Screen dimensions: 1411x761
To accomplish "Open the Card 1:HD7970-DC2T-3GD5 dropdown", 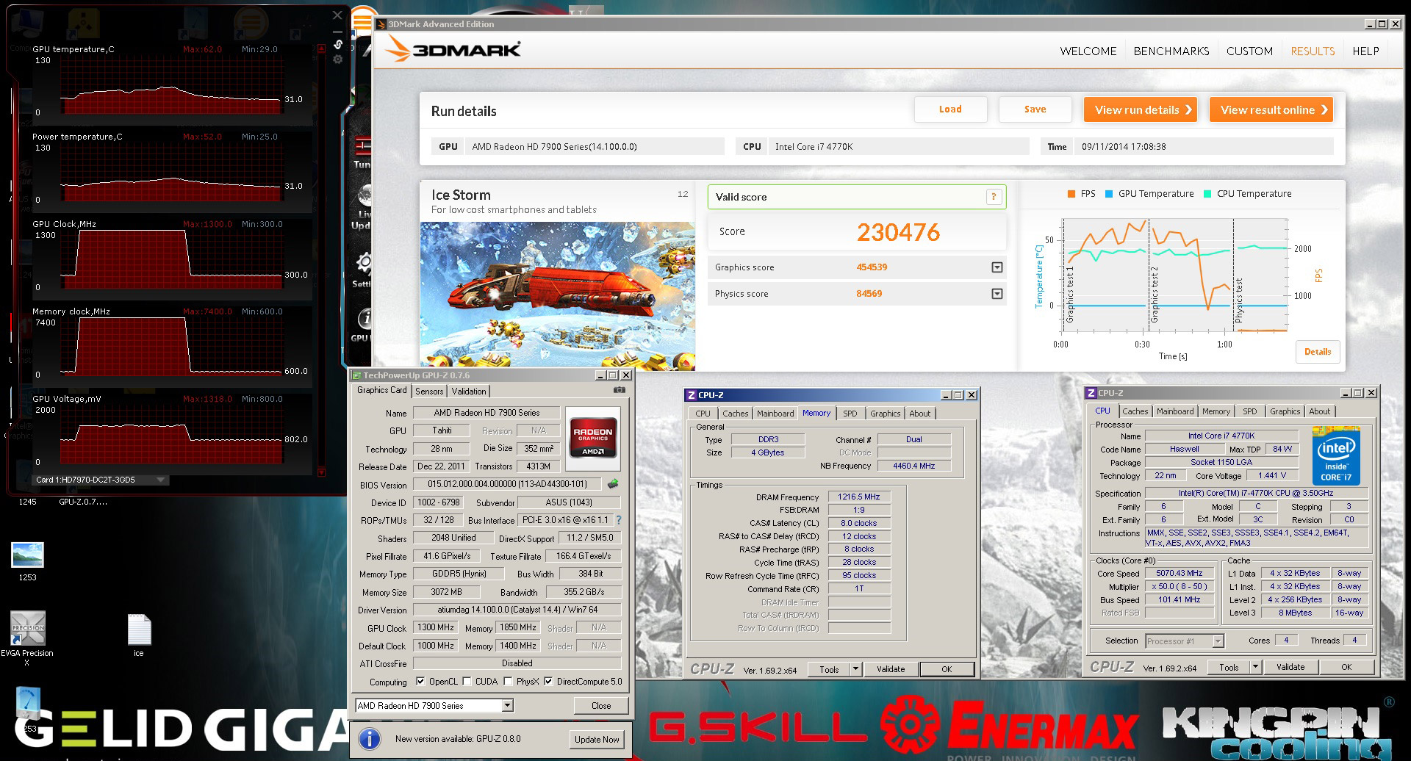I will click(101, 480).
